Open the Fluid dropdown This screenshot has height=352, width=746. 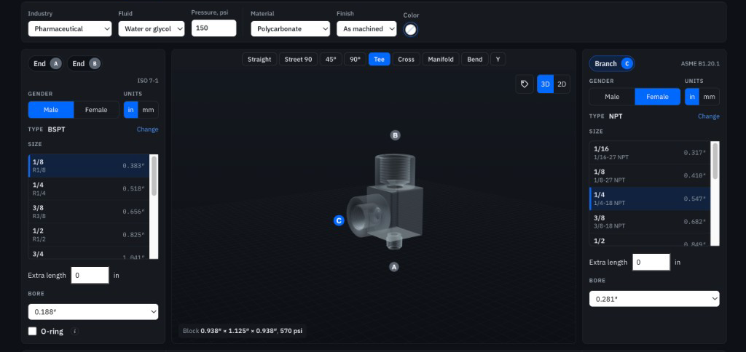152,28
